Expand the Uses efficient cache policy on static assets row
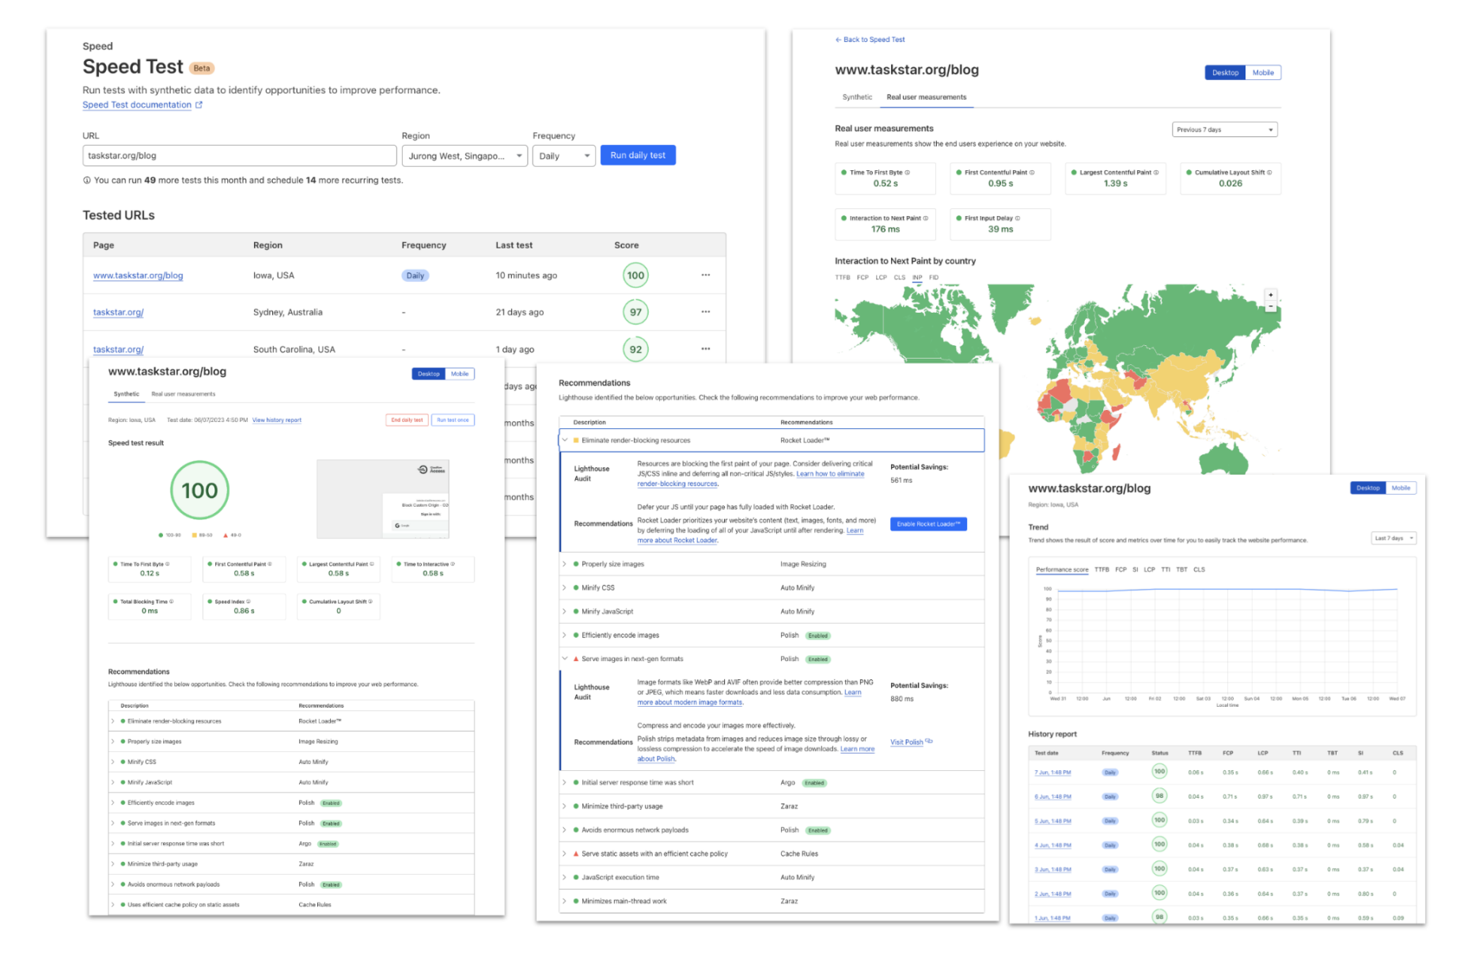This screenshot has width=1475, height=961. [113, 905]
